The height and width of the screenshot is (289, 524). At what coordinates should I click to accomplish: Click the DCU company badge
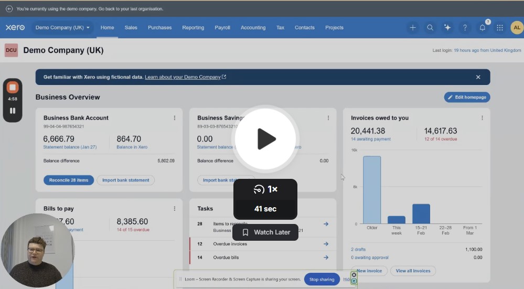coord(11,50)
